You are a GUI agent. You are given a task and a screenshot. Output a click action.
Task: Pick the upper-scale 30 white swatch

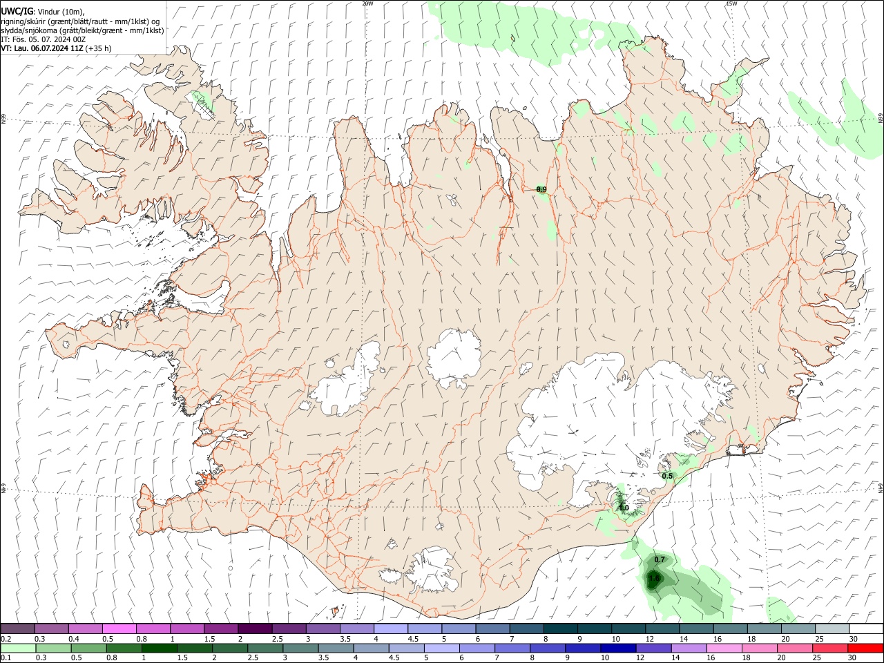click(x=866, y=628)
